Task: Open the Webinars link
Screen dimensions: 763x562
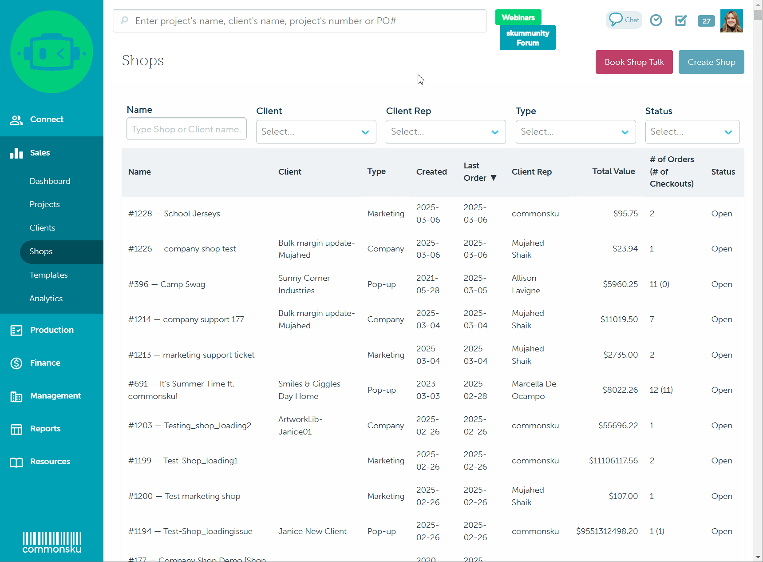Action: [518, 17]
